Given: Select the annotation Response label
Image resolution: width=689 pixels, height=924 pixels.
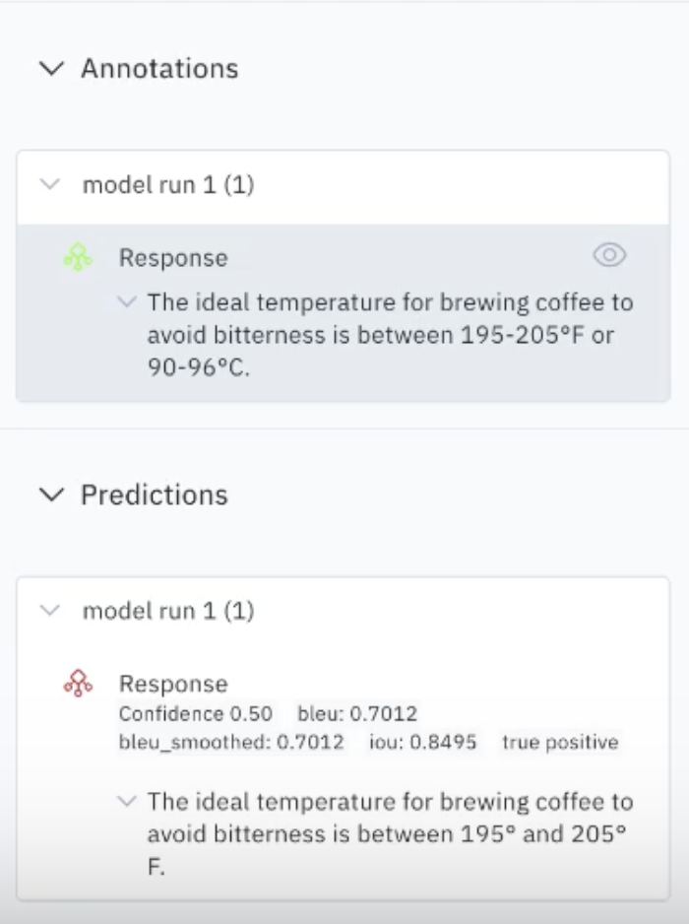Looking at the screenshot, I should point(173,258).
